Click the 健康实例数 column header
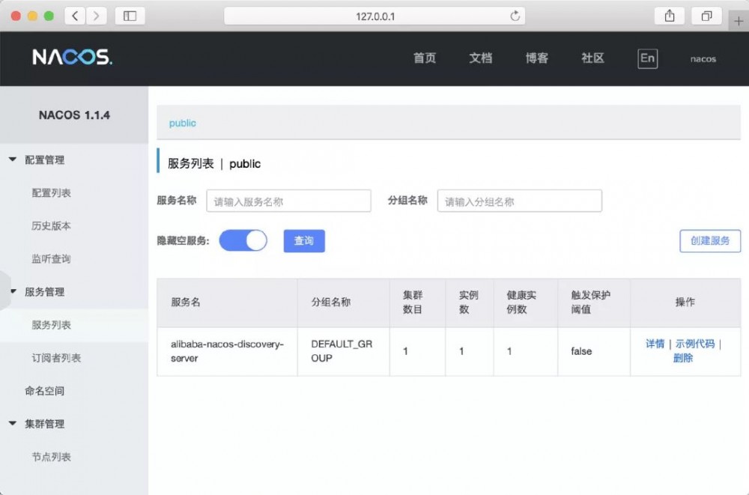This screenshot has width=749, height=495. tap(526, 303)
